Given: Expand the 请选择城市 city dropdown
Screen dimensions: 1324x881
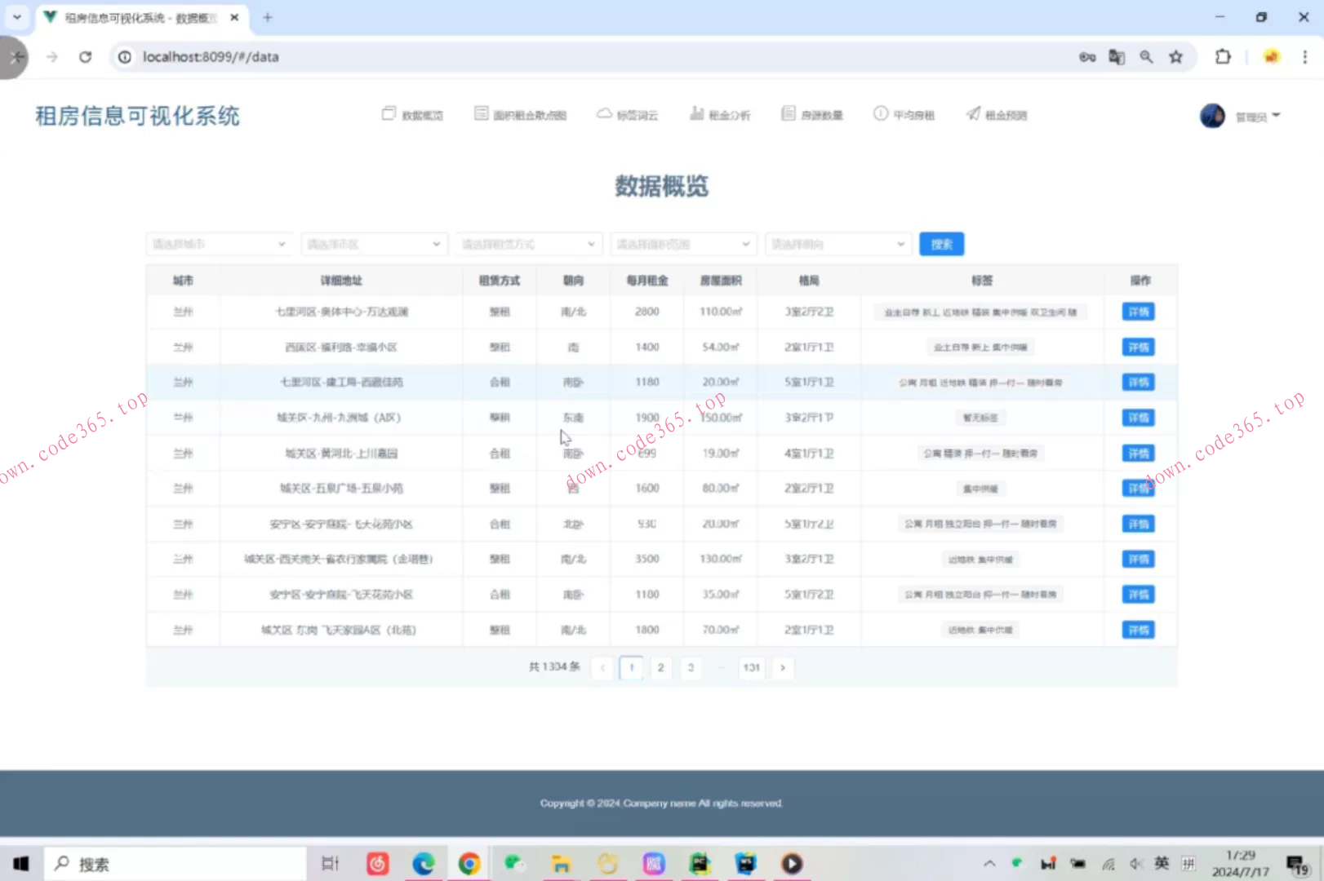Looking at the screenshot, I should point(218,243).
